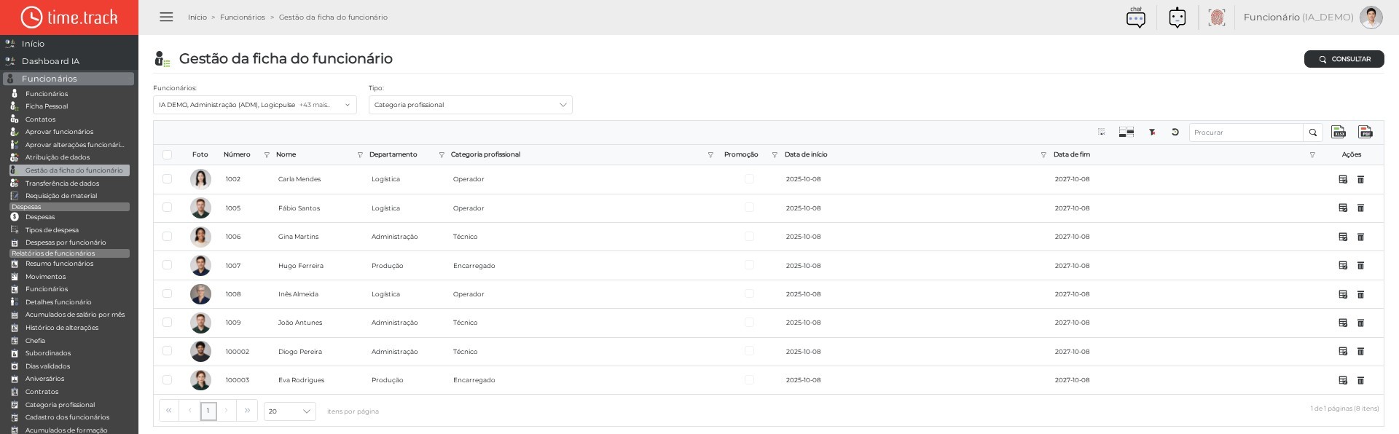Image resolution: width=1399 pixels, height=434 pixels.
Task: Go to the last page arrow
Action: tap(248, 411)
